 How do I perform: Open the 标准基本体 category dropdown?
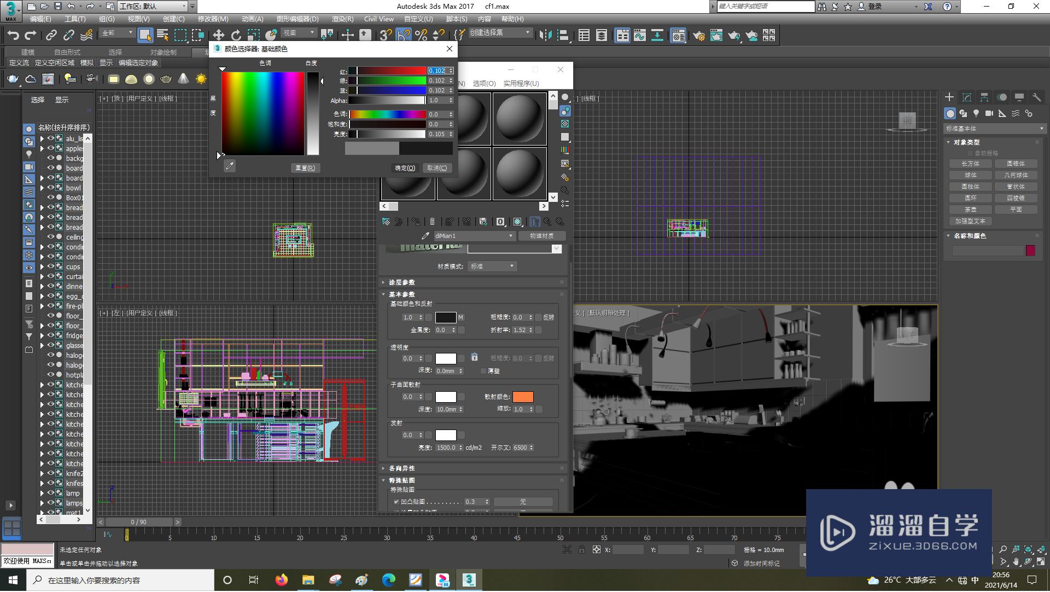pos(994,129)
